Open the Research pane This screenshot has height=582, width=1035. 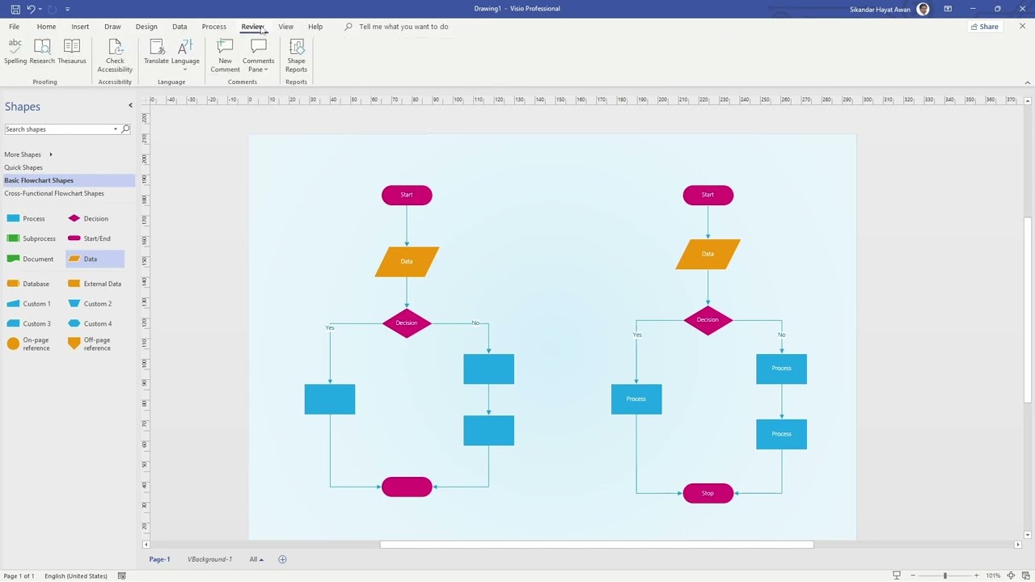tap(42, 52)
